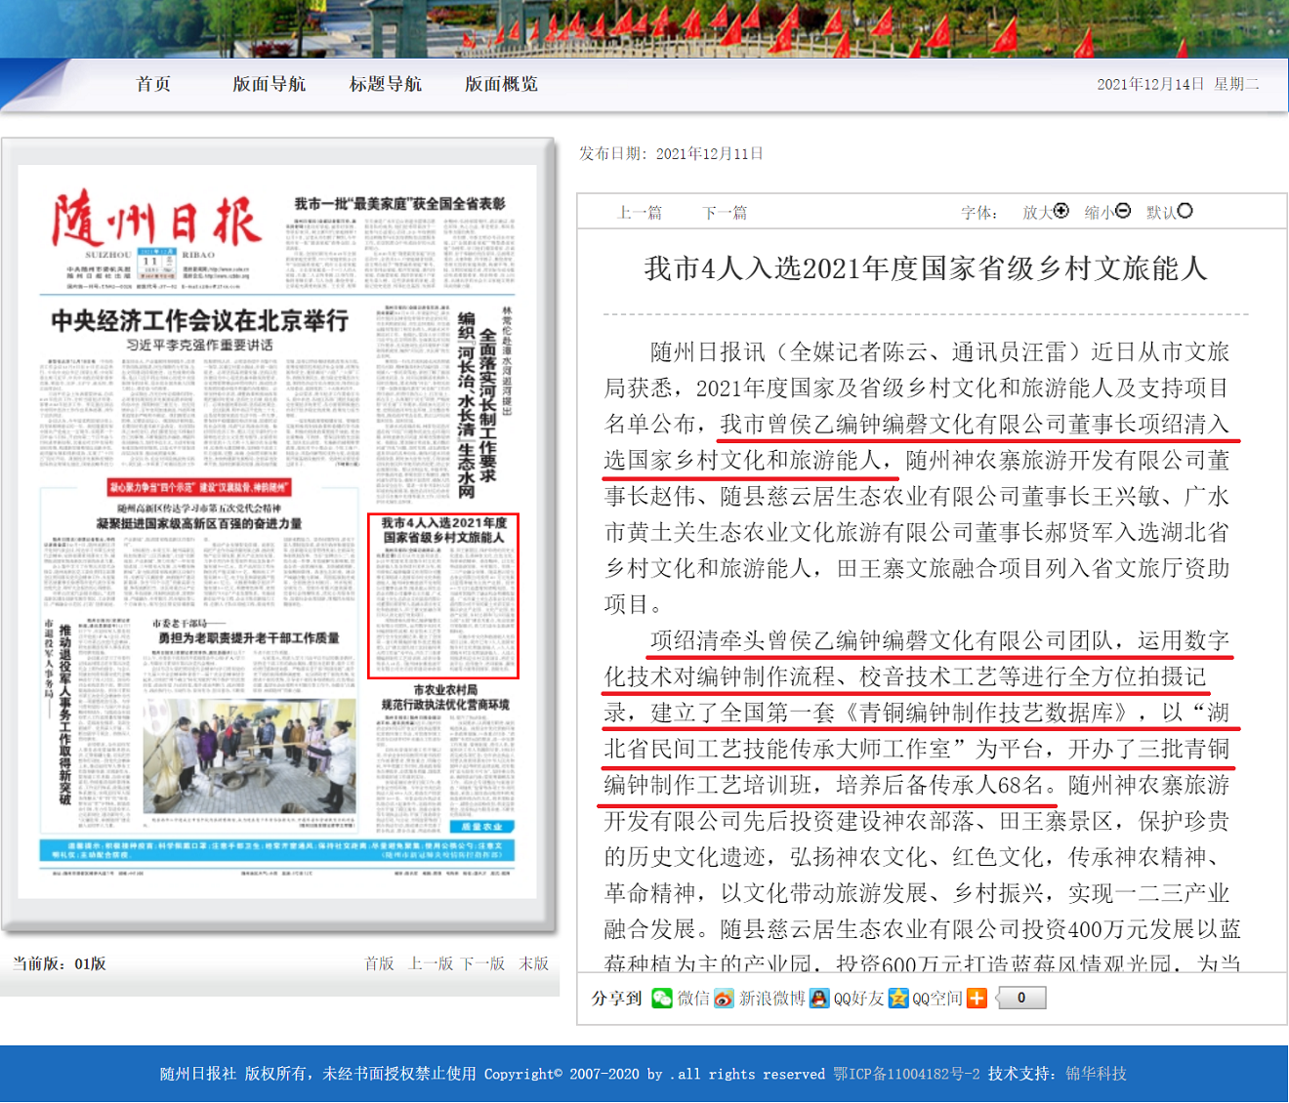Go to previous page 上一版
Viewport: 1289px width, 1103px height.
[431, 963]
